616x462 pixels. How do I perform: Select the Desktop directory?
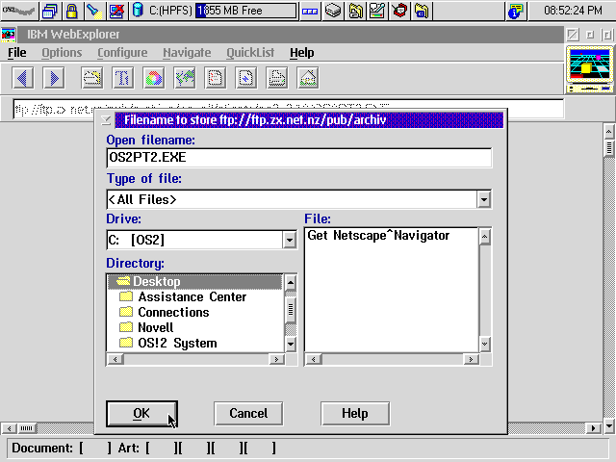click(x=194, y=281)
